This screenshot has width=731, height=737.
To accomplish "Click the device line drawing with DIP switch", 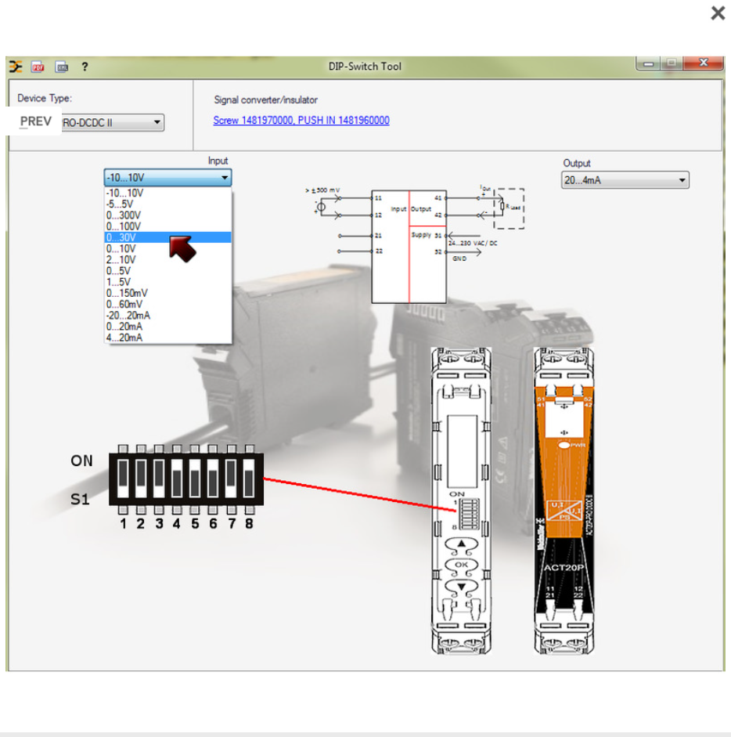I will pos(461,500).
